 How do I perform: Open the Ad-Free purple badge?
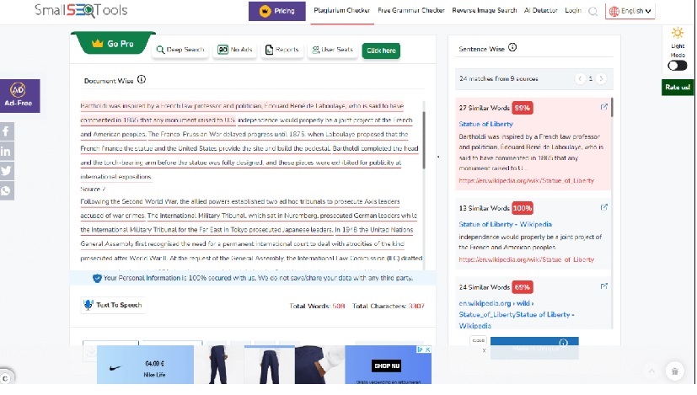19,95
